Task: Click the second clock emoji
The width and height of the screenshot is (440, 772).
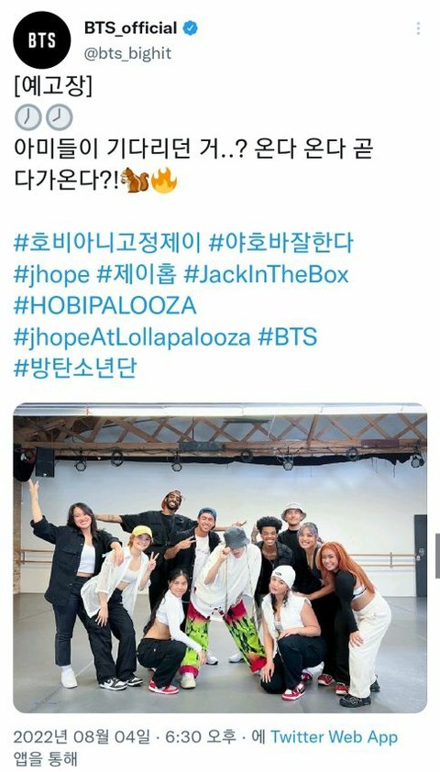Action: point(60,117)
